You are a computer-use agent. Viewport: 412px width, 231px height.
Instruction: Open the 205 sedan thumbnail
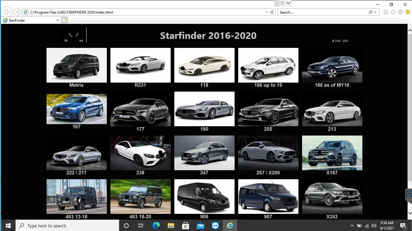tap(268, 109)
